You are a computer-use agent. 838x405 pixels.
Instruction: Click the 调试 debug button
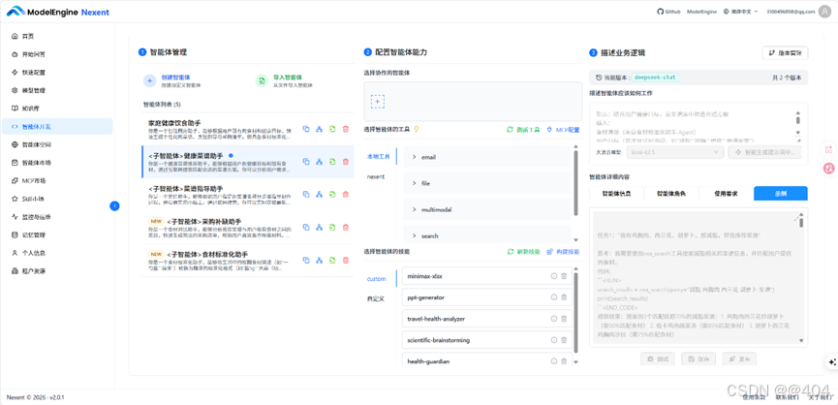point(658,359)
